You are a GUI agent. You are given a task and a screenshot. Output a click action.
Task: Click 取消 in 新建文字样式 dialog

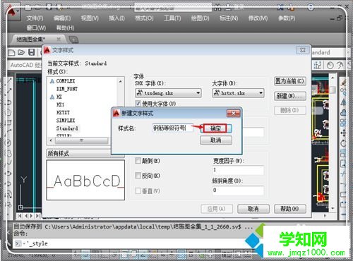click(x=216, y=140)
